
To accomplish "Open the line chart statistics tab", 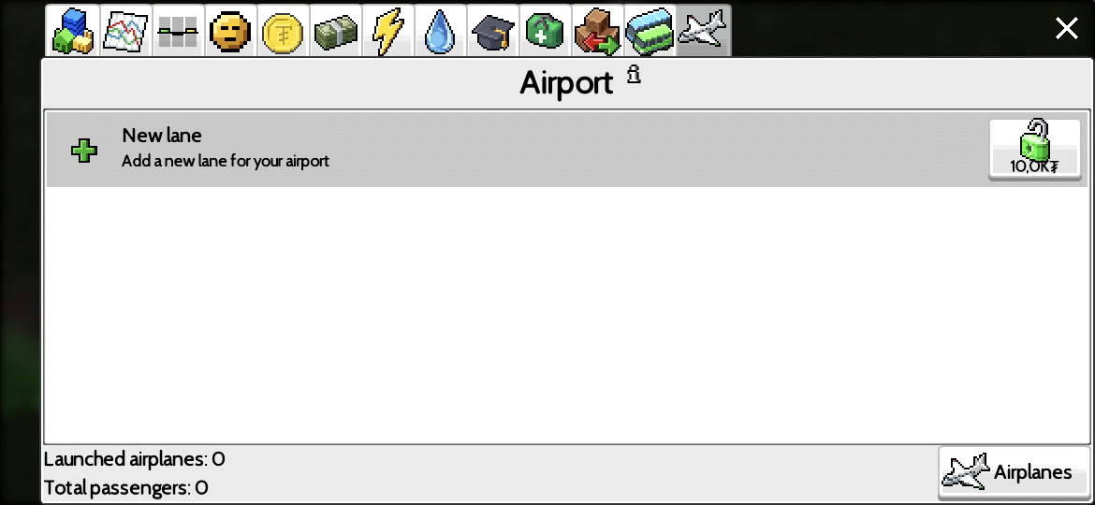I will [x=125, y=31].
